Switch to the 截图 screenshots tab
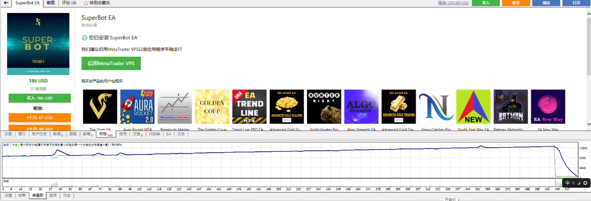The image size is (591, 201). pos(51,3)
